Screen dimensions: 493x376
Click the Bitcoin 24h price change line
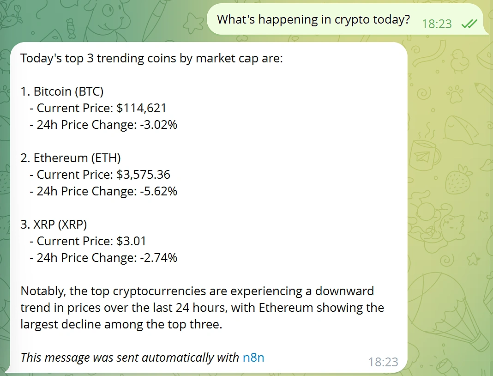[103, 124]
